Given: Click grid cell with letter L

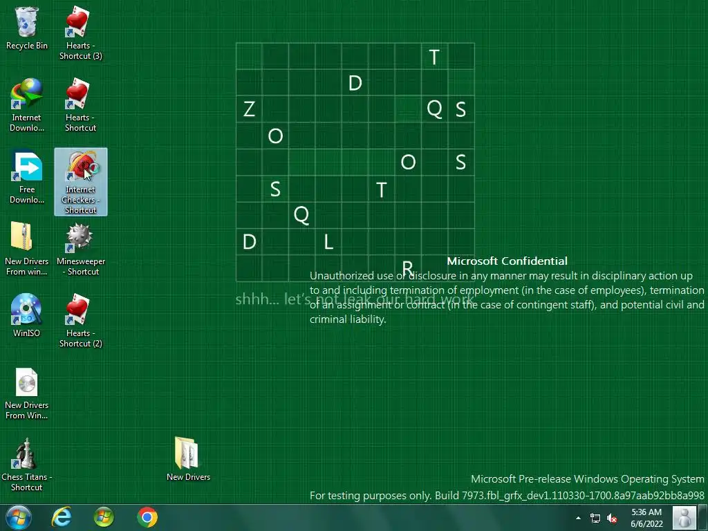Looking at the screenshot, I should coord(328,241).
